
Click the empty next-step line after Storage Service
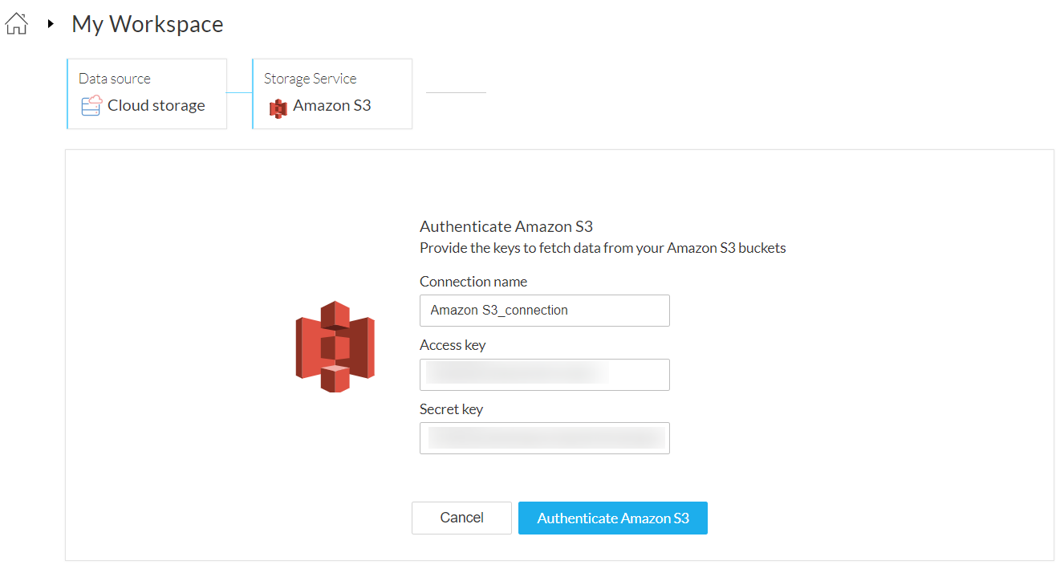[x=456, y=93]
